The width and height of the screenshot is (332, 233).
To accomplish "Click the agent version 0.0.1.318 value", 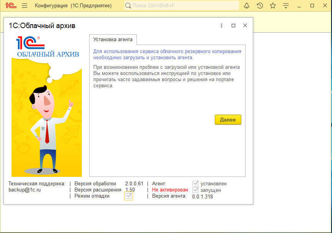I will (203, 196).
